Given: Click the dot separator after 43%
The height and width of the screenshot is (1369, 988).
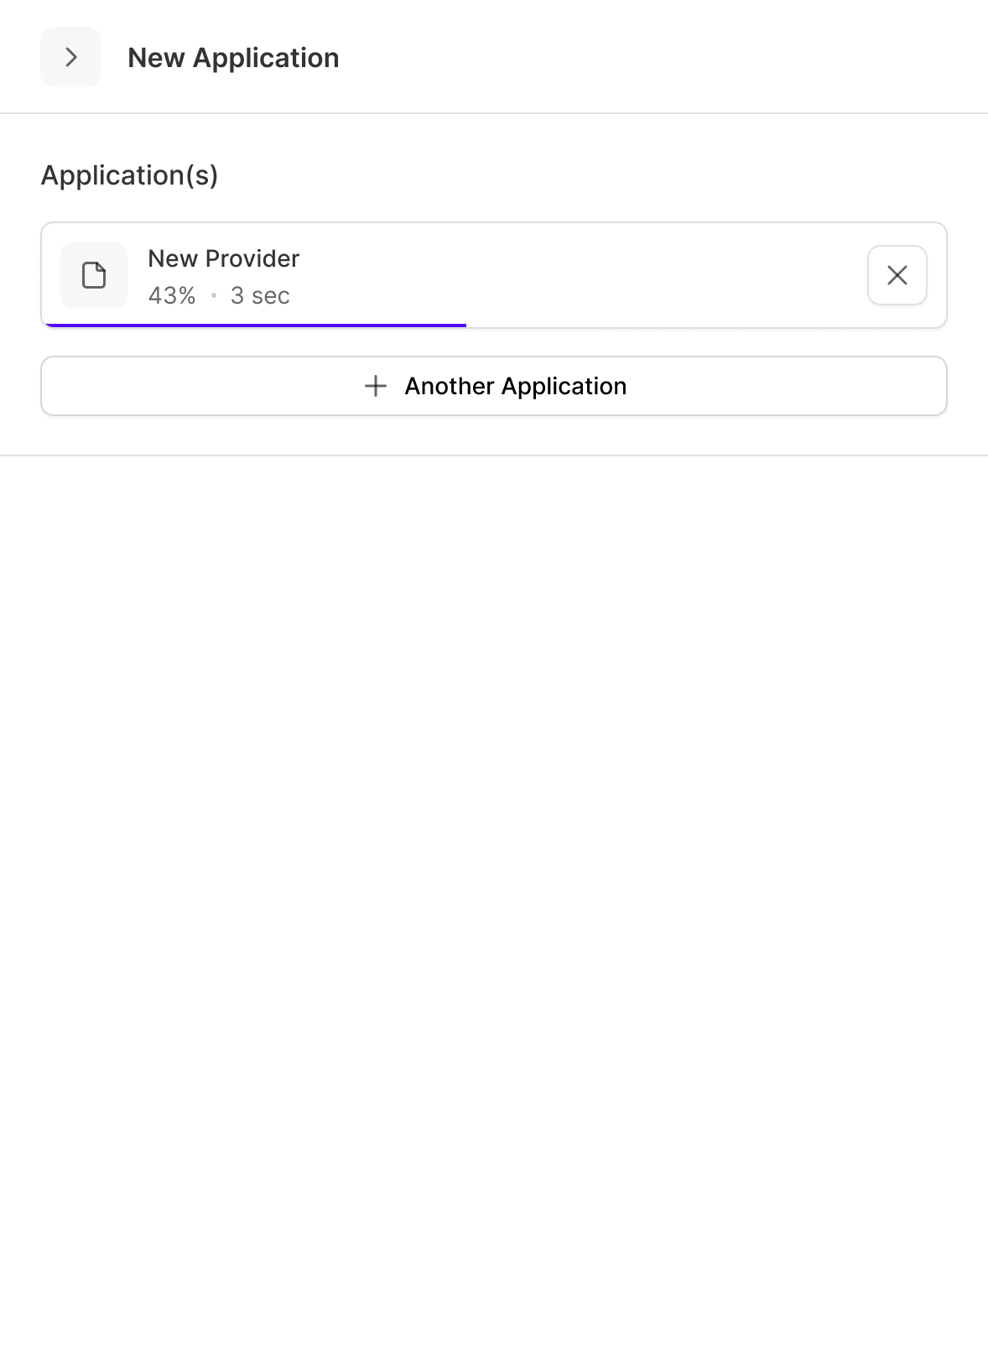Looking at the screenshot, I should (214, 296).
